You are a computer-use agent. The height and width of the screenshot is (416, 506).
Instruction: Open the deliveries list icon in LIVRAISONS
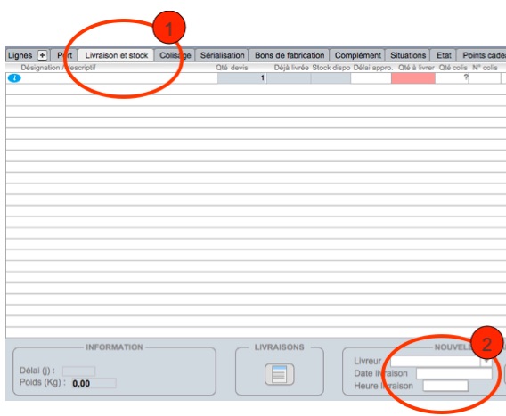point(280,374)
